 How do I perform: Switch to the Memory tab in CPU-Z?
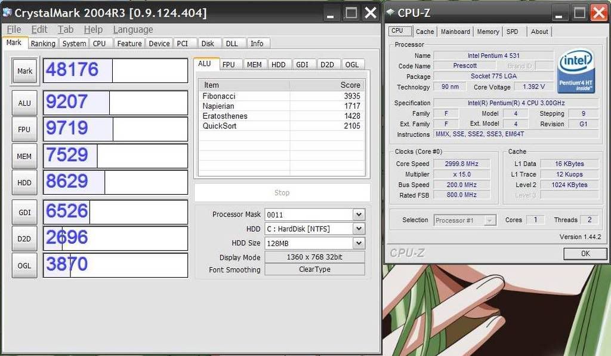[x=488, y=32]
